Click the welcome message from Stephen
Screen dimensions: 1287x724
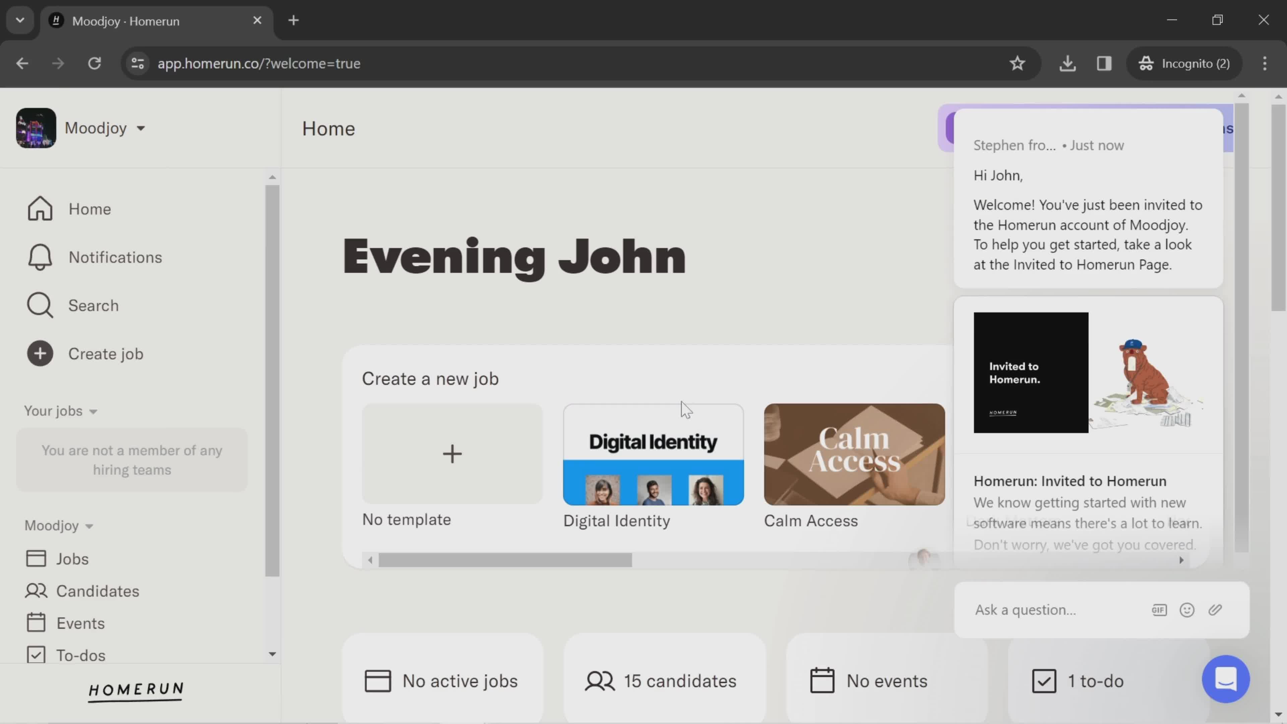click(x=1088, y=198)
